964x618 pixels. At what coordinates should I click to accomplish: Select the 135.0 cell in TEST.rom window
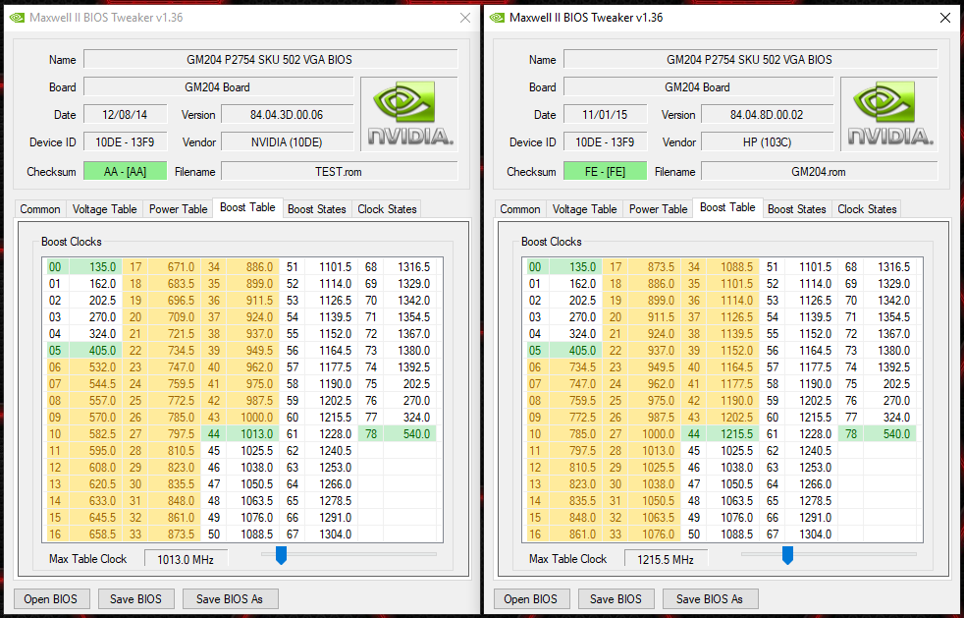click(96, 267)
